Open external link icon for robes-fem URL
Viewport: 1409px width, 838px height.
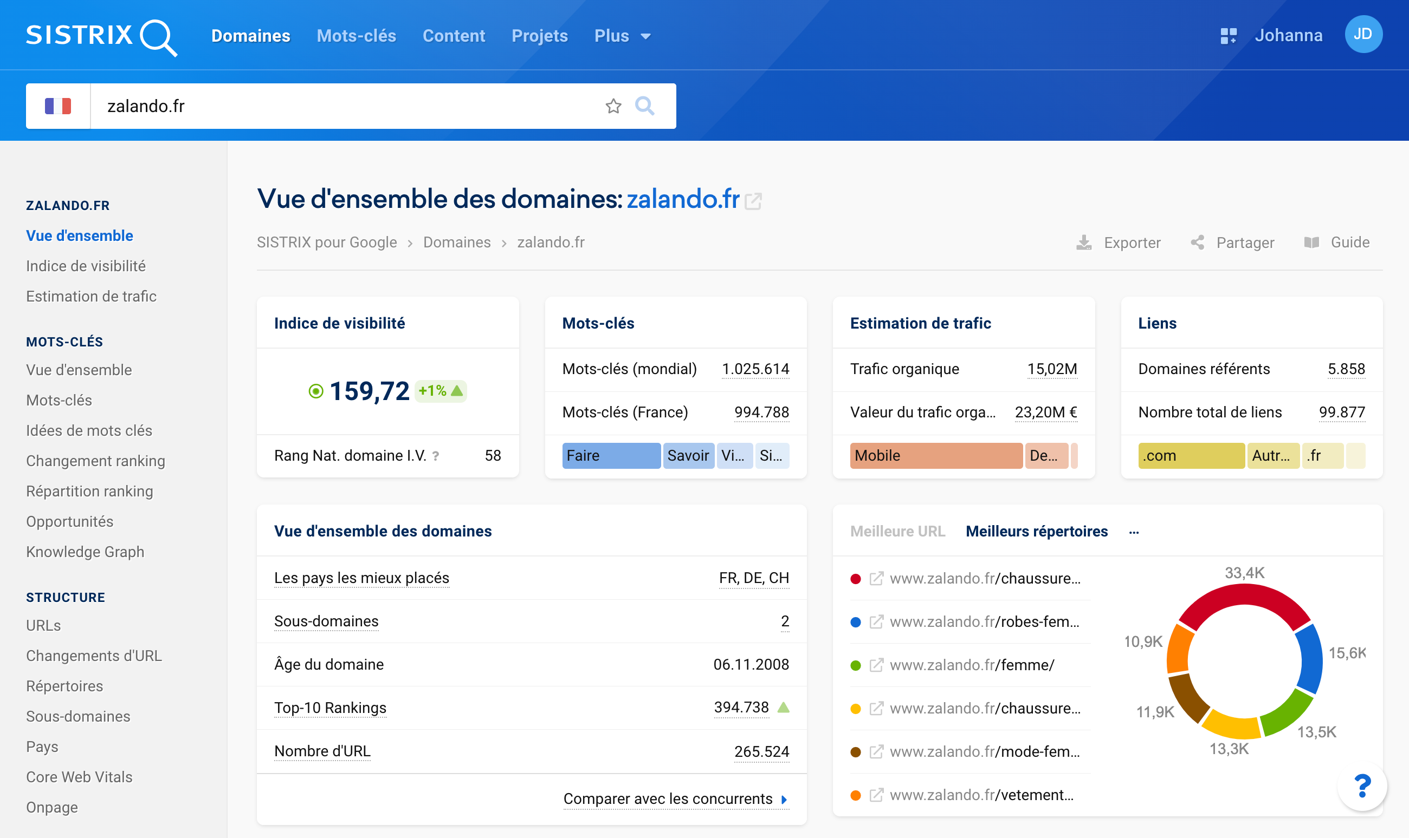point(876,623)
